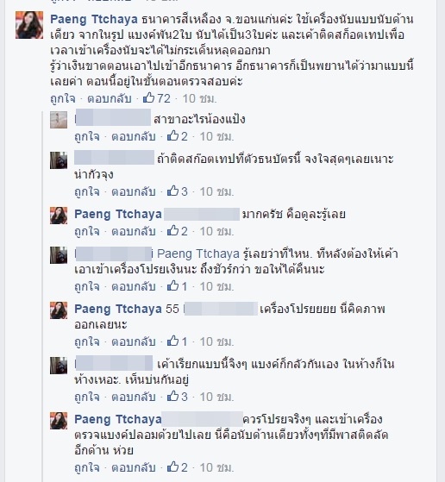Reply to the เครื่องโปรยยย comment
Viewport: 445px width, 482px height.
coord(133,341)
